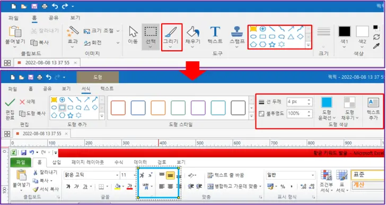Choose the Text (텍스트) T tool

(x=215, y=35)
